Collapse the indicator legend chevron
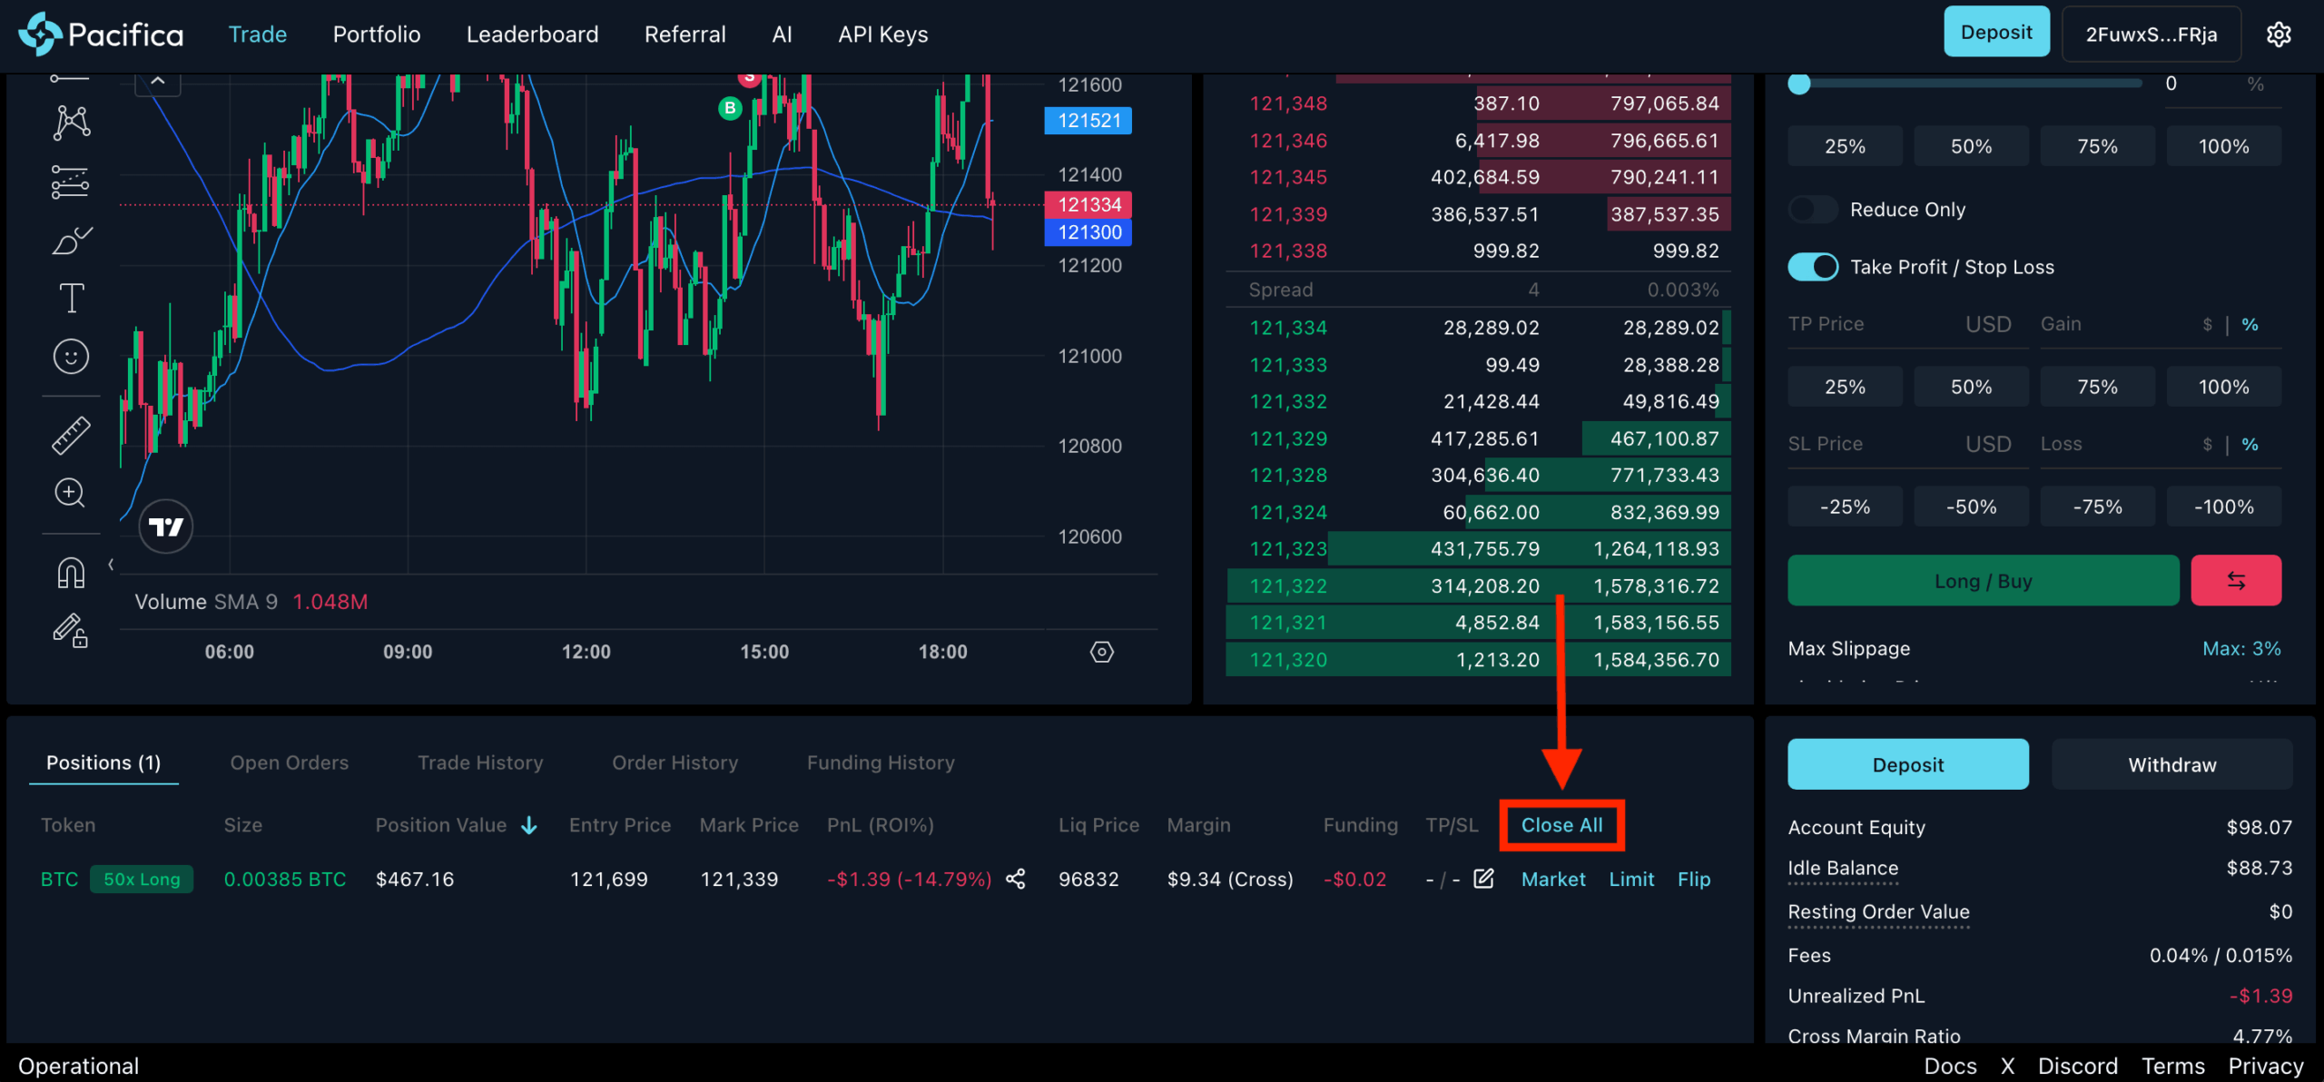2324x1082 pixels. point(158,82)
